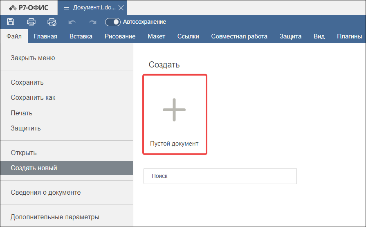
Task: Click the Print icon in toolbar
Action: [x=31, y=22]
